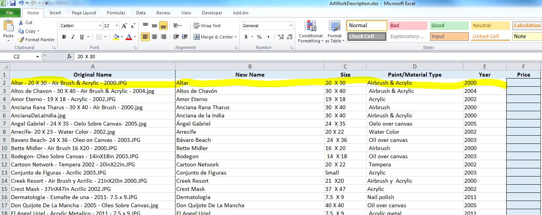Click the Increase Font Size icon
The height and width of the screenshot is (215, 542).
tap(125, 26)
